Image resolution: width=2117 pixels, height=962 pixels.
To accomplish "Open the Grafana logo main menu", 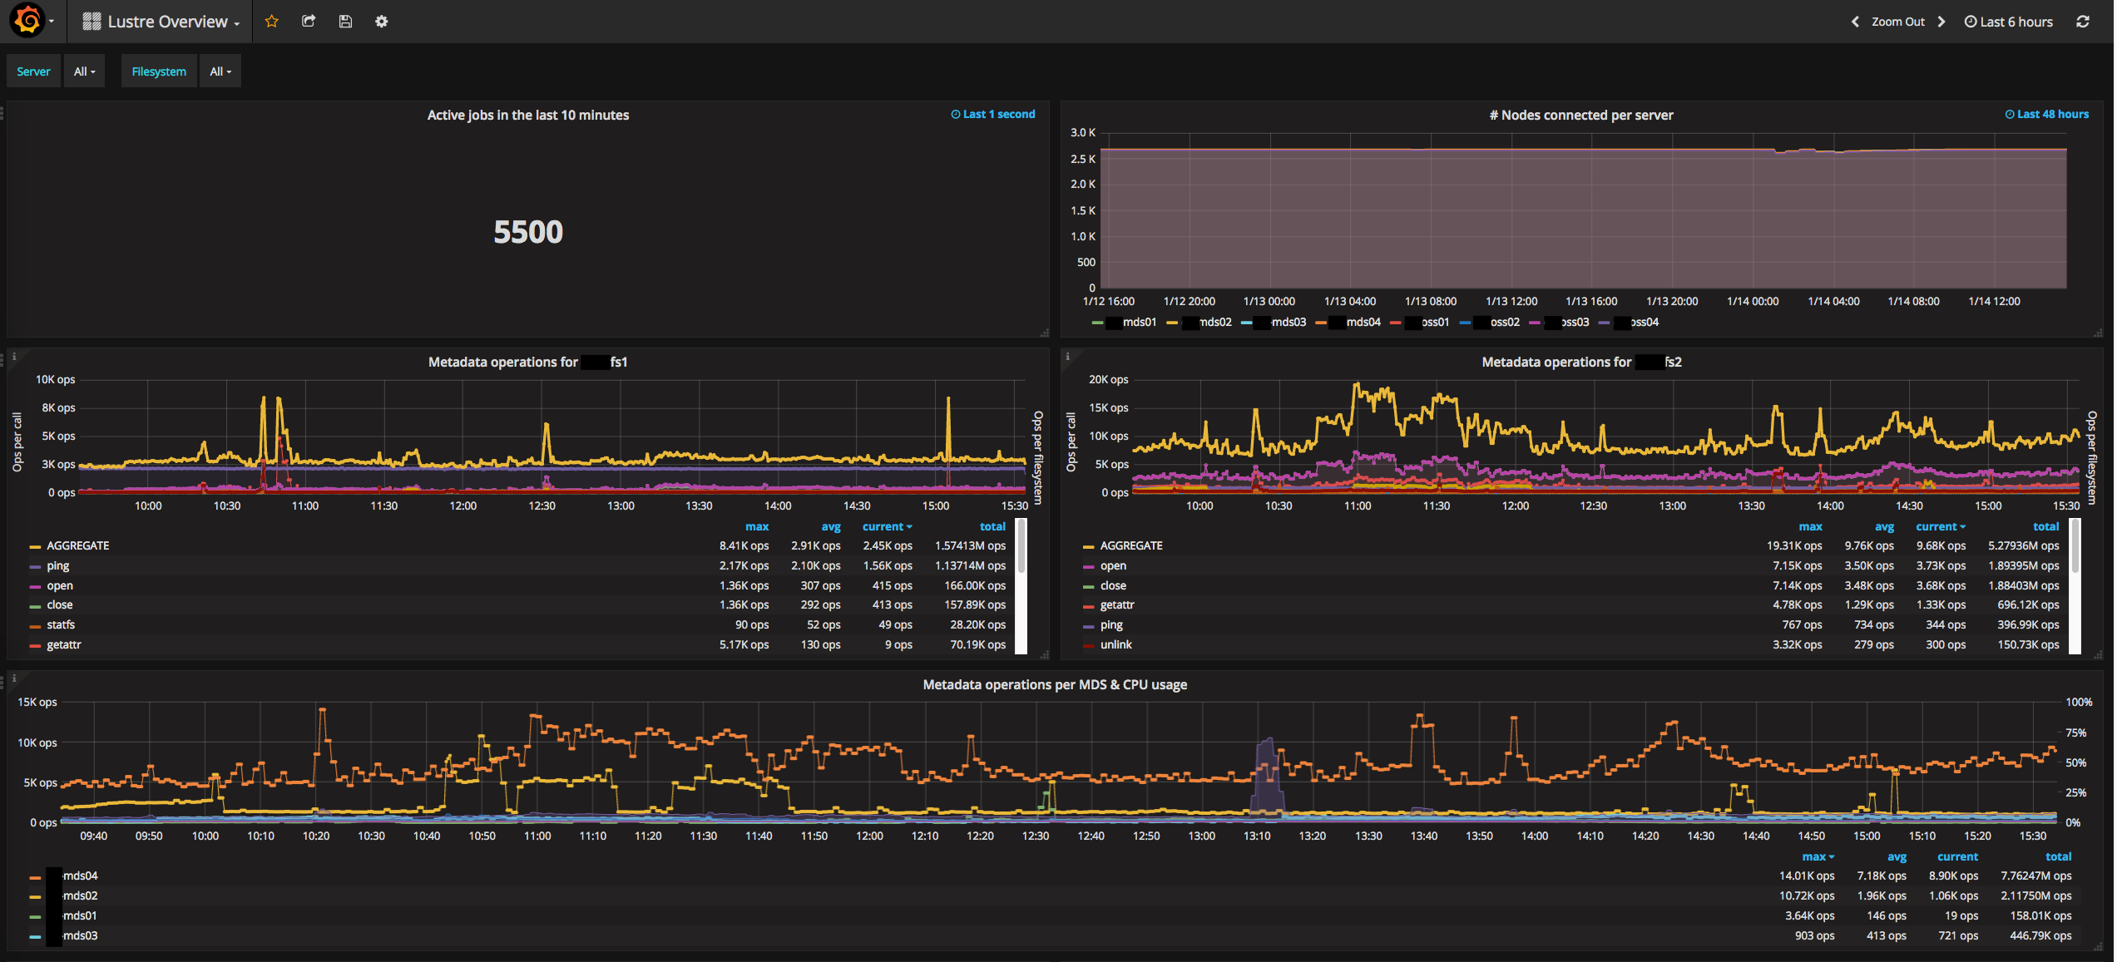I will (27, 21).
